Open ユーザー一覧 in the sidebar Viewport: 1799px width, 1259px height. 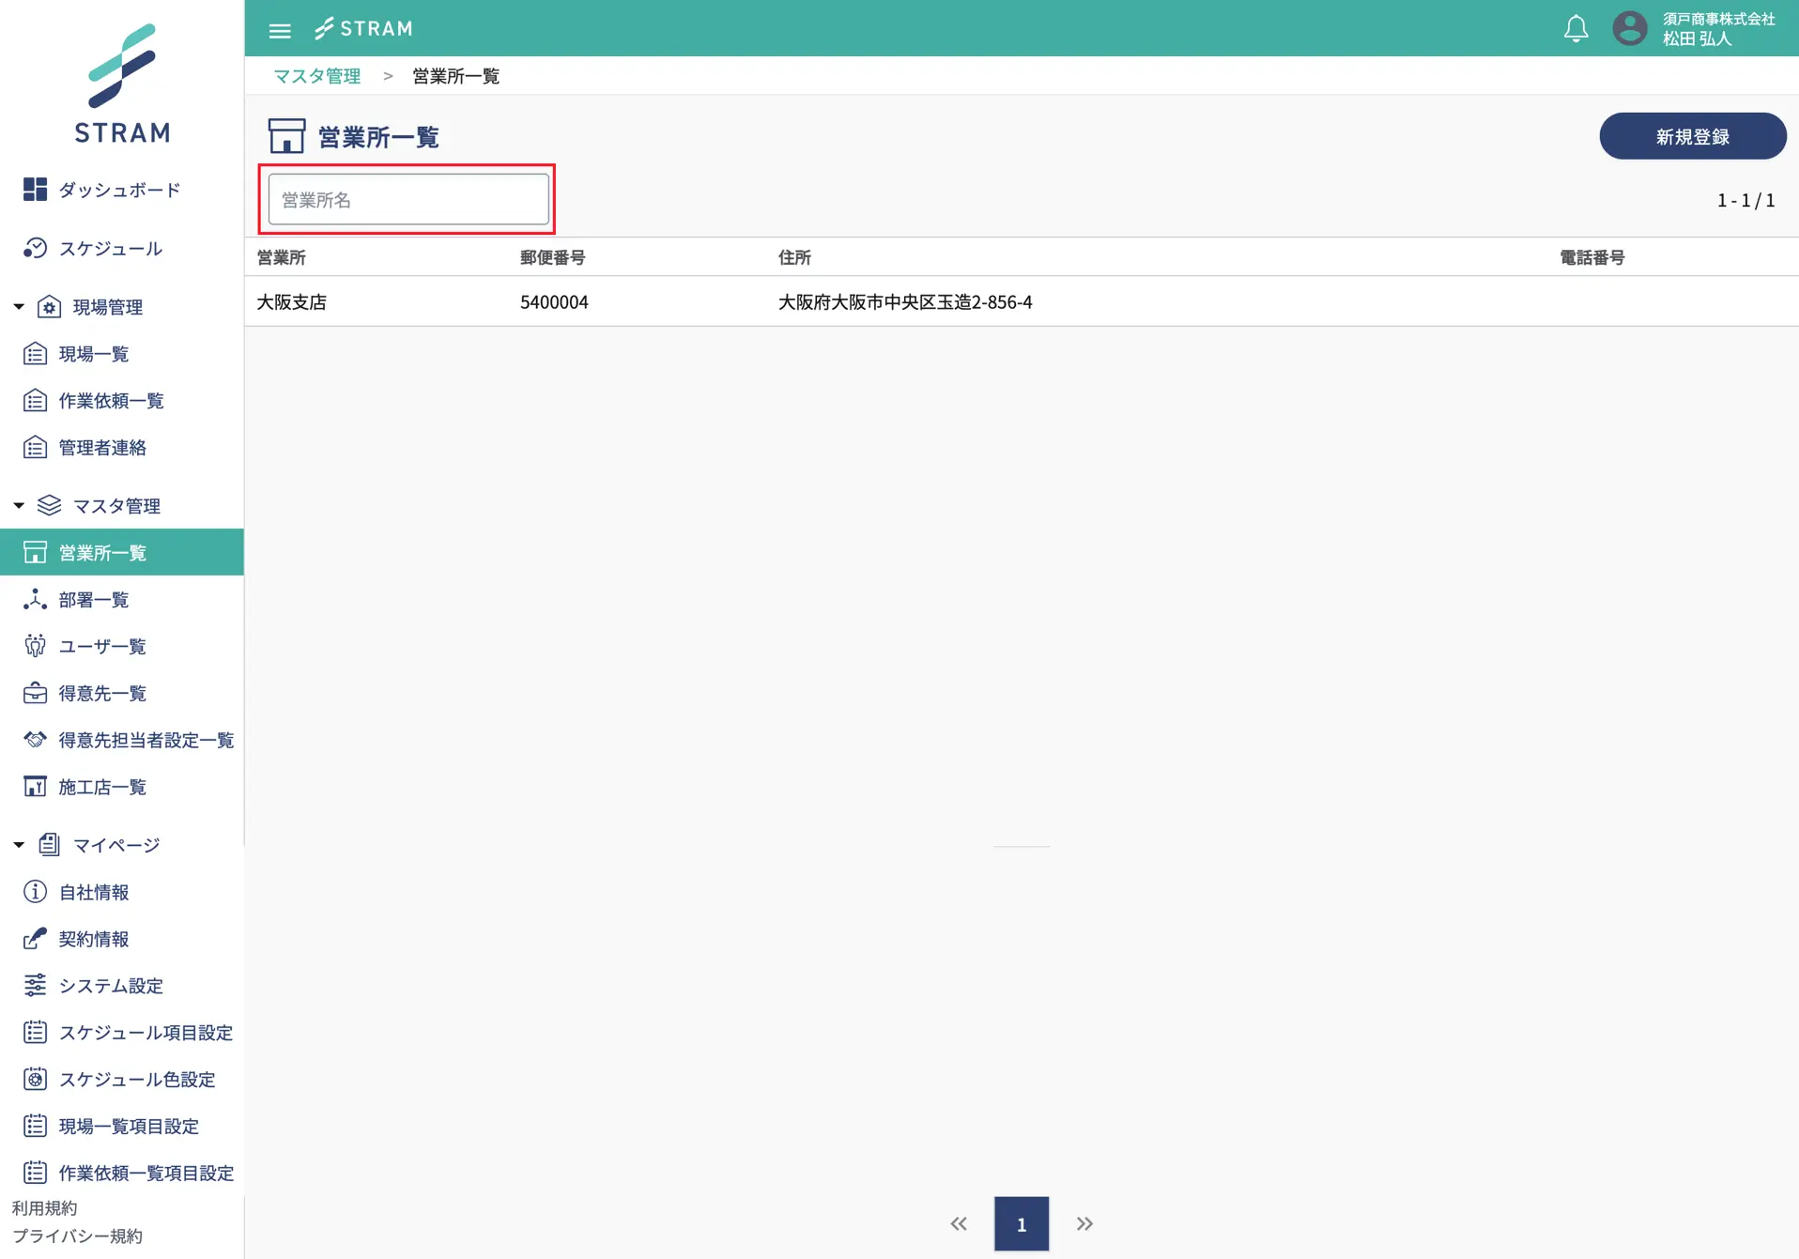point(102,646)
